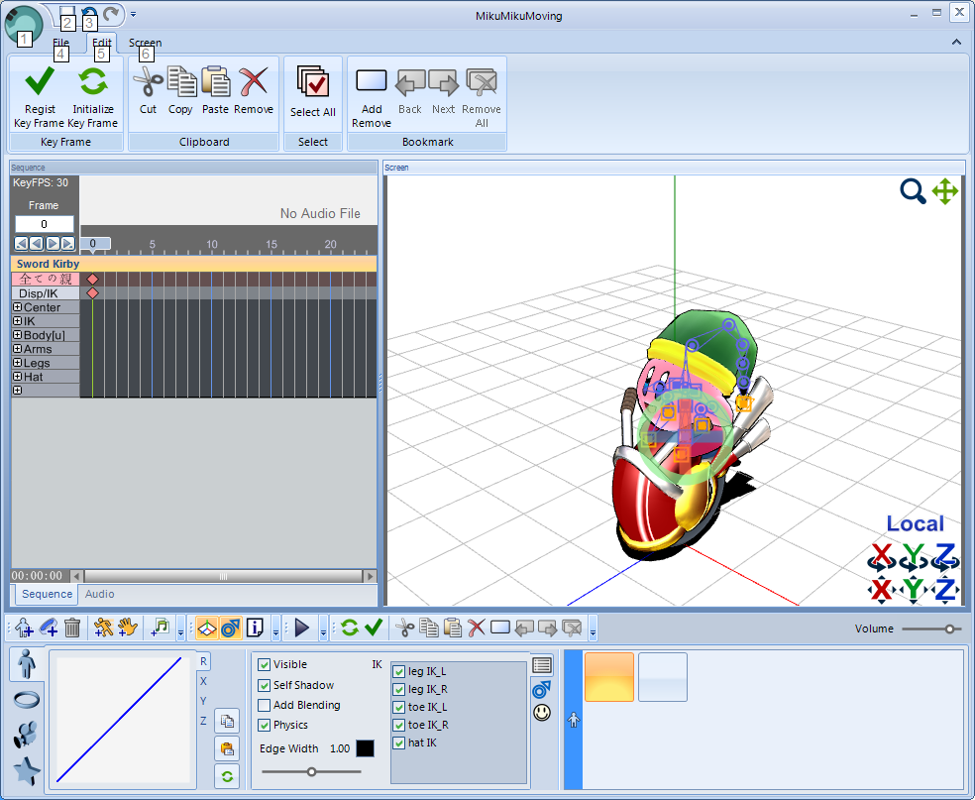Open the smiley face morph panel

542,713
